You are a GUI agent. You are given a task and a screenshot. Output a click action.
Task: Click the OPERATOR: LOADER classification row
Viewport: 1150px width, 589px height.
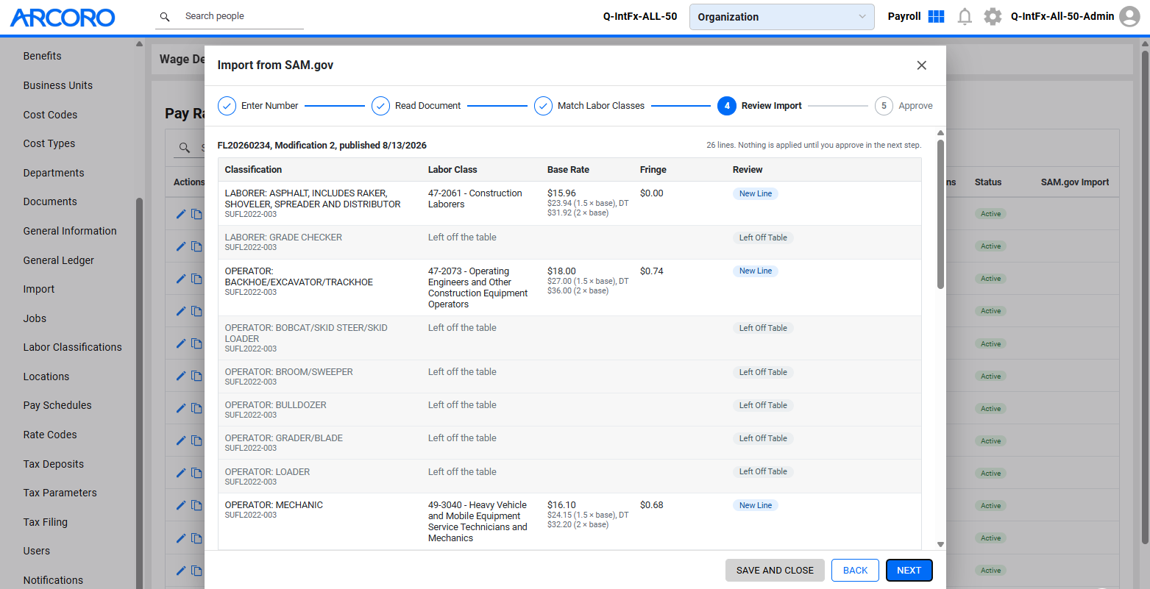click(x=569, y=476)
